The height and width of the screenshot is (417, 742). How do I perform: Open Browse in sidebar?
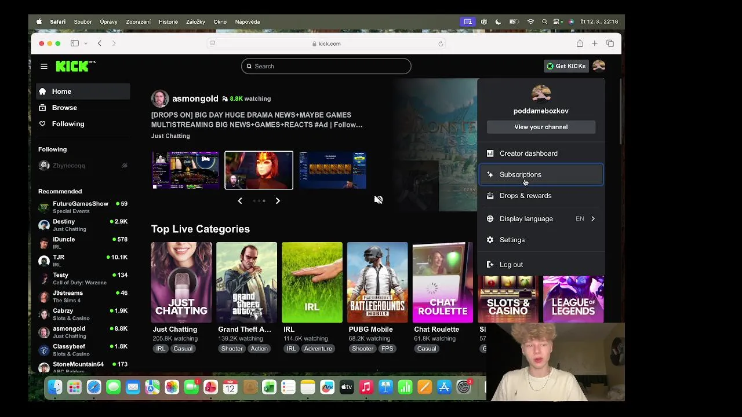pos(83,108)
